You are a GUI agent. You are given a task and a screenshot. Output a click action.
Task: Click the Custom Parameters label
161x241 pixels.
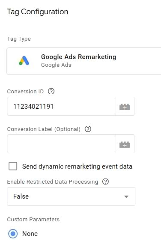(x=33, y=219)
